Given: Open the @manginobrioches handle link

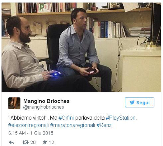Looking at the screenshot, I should coord(43,107).
